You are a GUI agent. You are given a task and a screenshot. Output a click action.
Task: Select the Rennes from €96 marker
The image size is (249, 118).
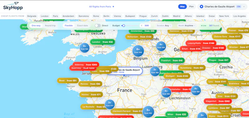pos(90,84)
